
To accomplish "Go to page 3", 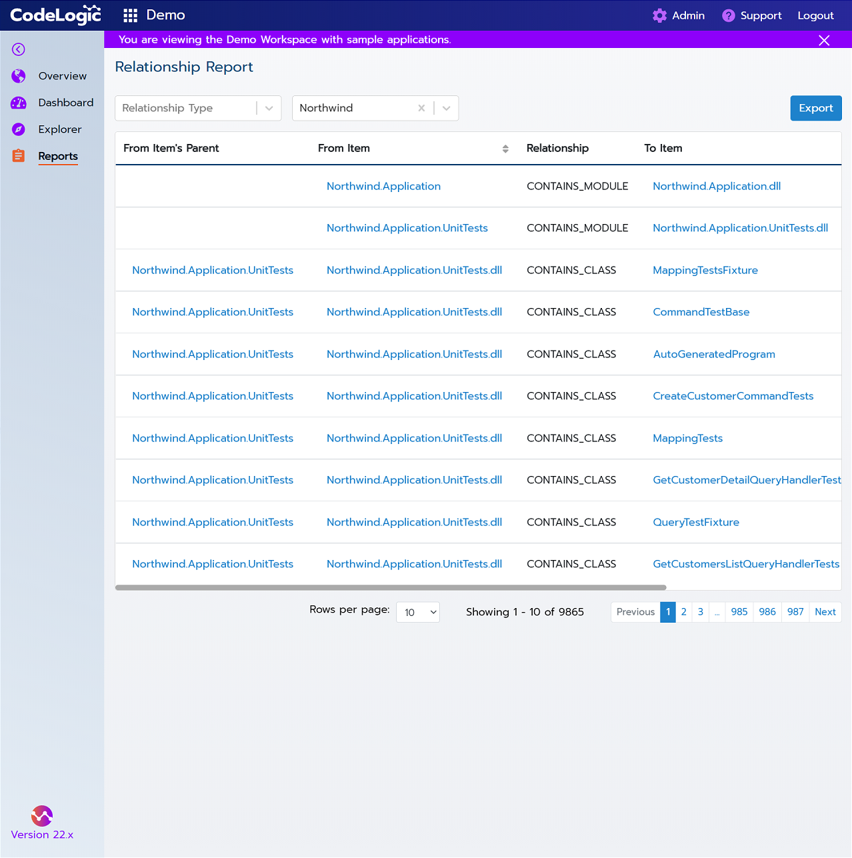I will click(701, 612).
